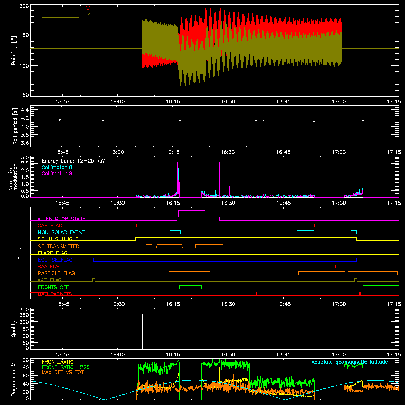Select the FLARE_FLAG label
The width and height of the screenshot is (405, 405).
pyautogui.click(x=53, y=253)
